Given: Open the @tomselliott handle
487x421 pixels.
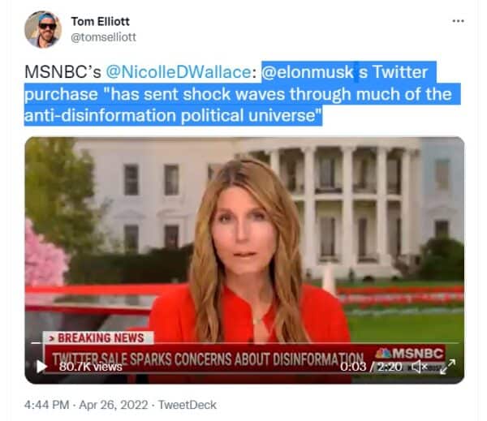Looking at the screenshot, I should (x=103, y=37).
